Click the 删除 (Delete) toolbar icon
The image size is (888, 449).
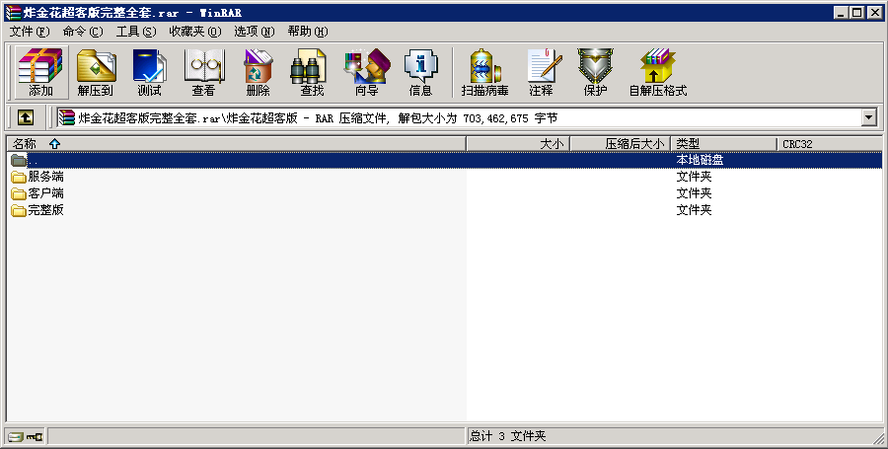[x=258, y=72]
